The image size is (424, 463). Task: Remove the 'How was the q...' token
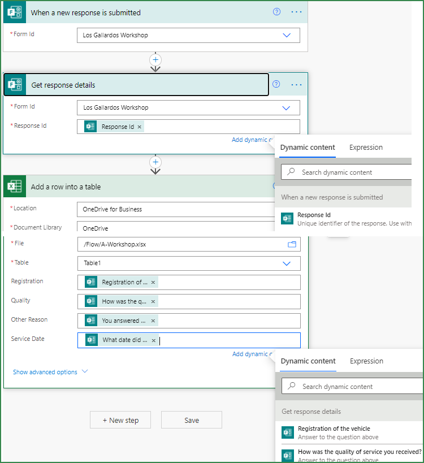tap(153, 301)
